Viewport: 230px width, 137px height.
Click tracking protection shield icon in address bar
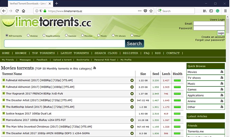point(41,11)
